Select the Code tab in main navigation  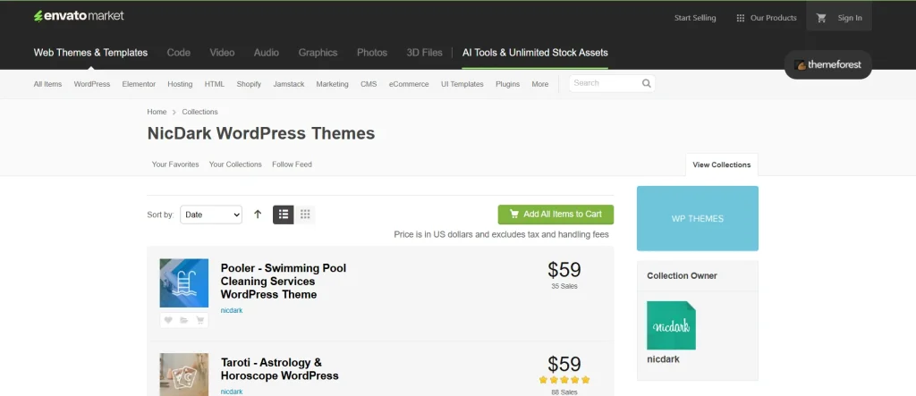pyautogui.click(x=178, y=53)
